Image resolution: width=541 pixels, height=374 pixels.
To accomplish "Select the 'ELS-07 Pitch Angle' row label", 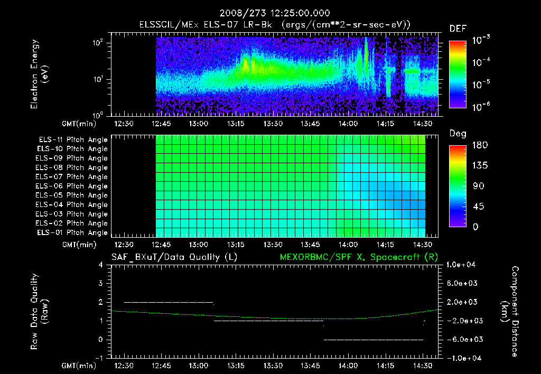I will click(x=71, y=177).
